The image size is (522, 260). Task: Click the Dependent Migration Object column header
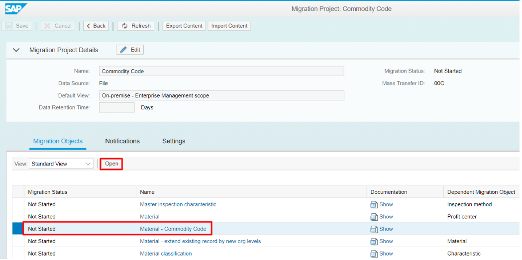[481, 192]
